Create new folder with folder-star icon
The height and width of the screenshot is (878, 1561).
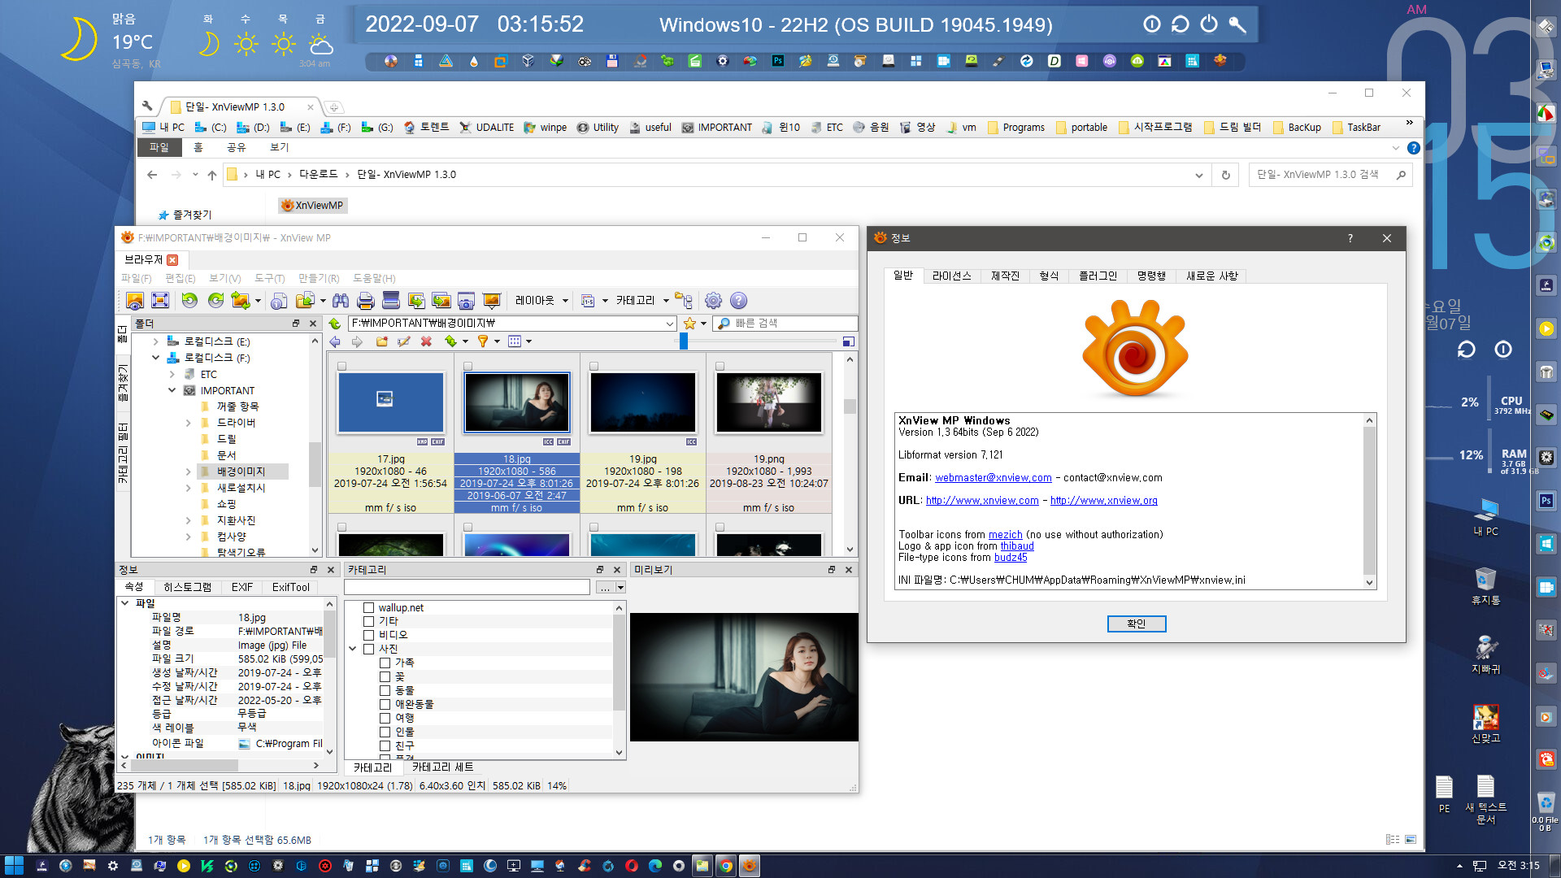(x=381, y=341)
